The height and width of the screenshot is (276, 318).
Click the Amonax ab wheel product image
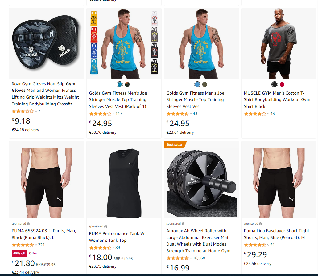201,184
